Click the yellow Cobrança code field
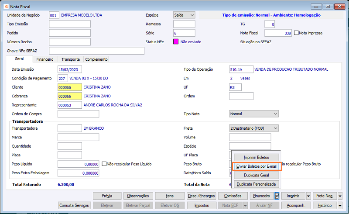This screenshot has height=214, width=349. 70,96
